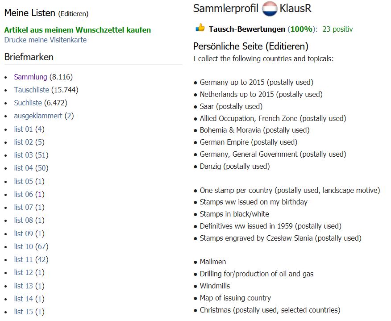Click Drucke meine Visitenkarte link
Viewport: 391px width, 321px height.
pos(46,40)
